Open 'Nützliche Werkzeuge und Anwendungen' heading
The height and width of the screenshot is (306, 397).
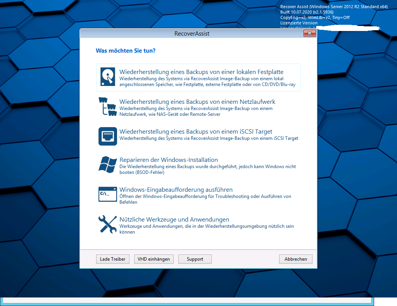(174, 220)
